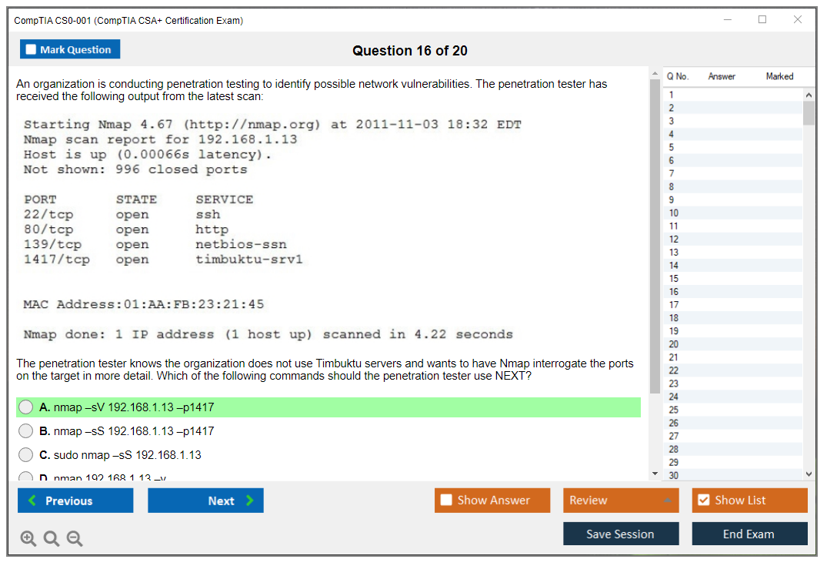This screenshot has height=566, width=827.
Task: Click the green right arrow on Next
Action: coord(249,501)
